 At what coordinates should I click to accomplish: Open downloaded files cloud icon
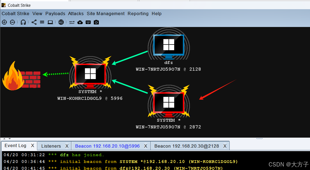tap(80, 22)
